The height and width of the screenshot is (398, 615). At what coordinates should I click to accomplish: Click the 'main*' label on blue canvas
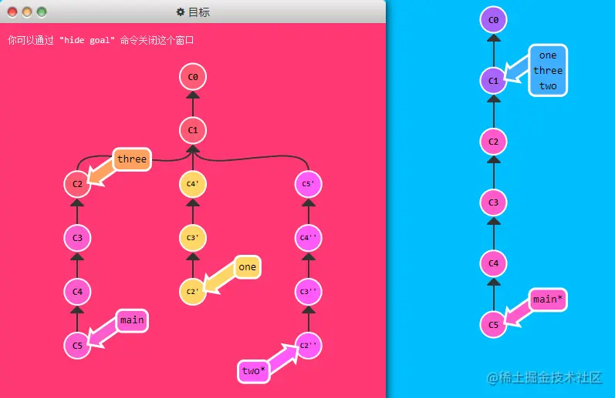coord(548,299)
